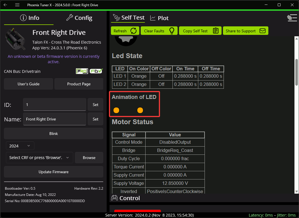Click the ID input field
This screenshot has height=218, width=299.
click(54, 104)
